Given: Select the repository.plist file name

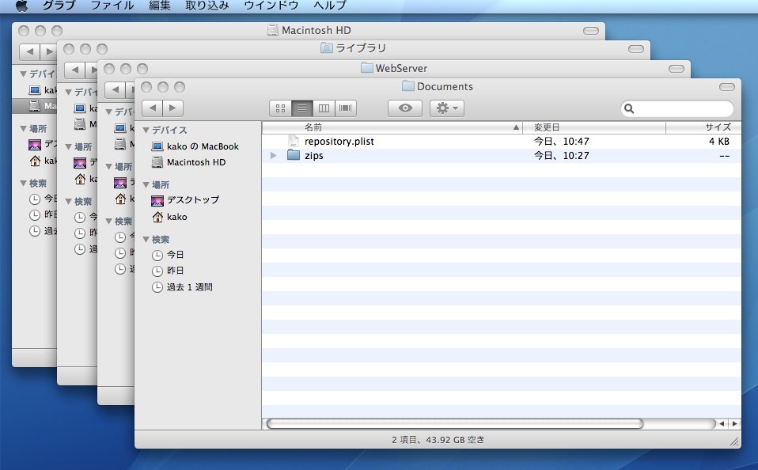Looking at the screenshot, I should [x=339, y=141].
